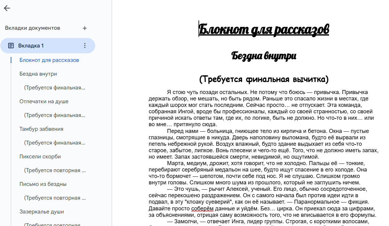Jump to Тамбур забвения outline entry
This screenshot has height=226, width=389.
click(x=41, y=129)
